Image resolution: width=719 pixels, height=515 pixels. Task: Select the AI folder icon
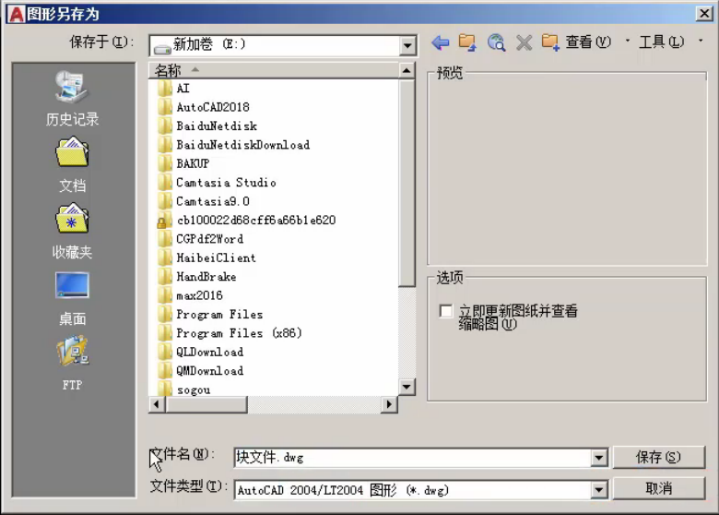pos(164,88)
